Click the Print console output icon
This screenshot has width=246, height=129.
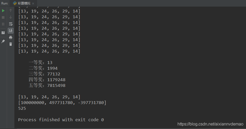(x=11, y=37)
